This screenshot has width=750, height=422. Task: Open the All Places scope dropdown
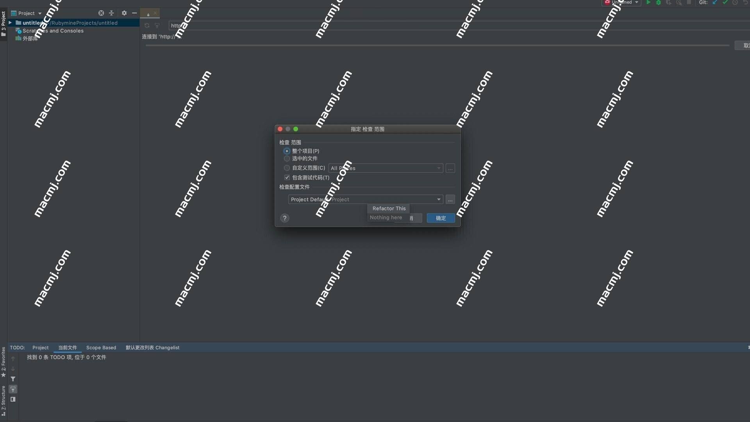coord(386,168)
